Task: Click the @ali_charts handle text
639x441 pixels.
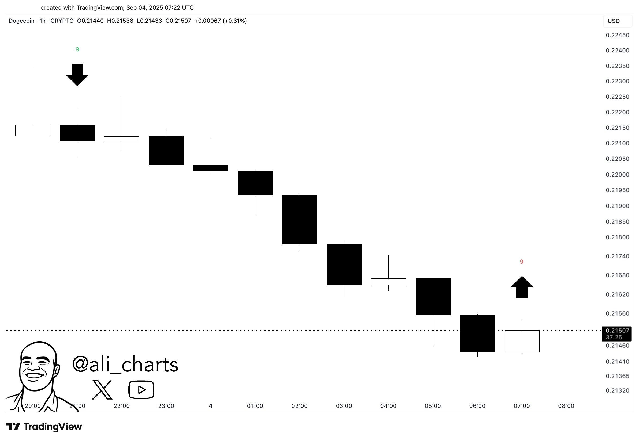Action: click(125, 365)
